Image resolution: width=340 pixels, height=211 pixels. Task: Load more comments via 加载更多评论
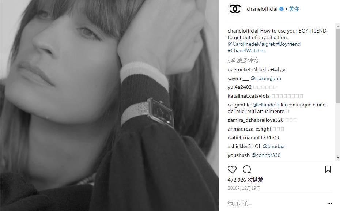tap(243, 60)
